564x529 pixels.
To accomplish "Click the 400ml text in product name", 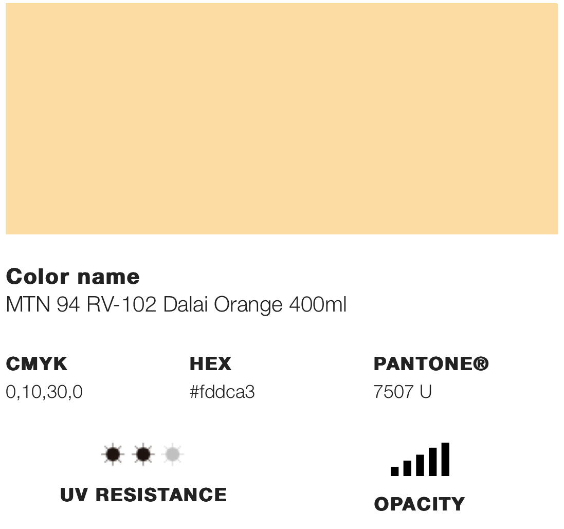I will (x=318, y=305).
